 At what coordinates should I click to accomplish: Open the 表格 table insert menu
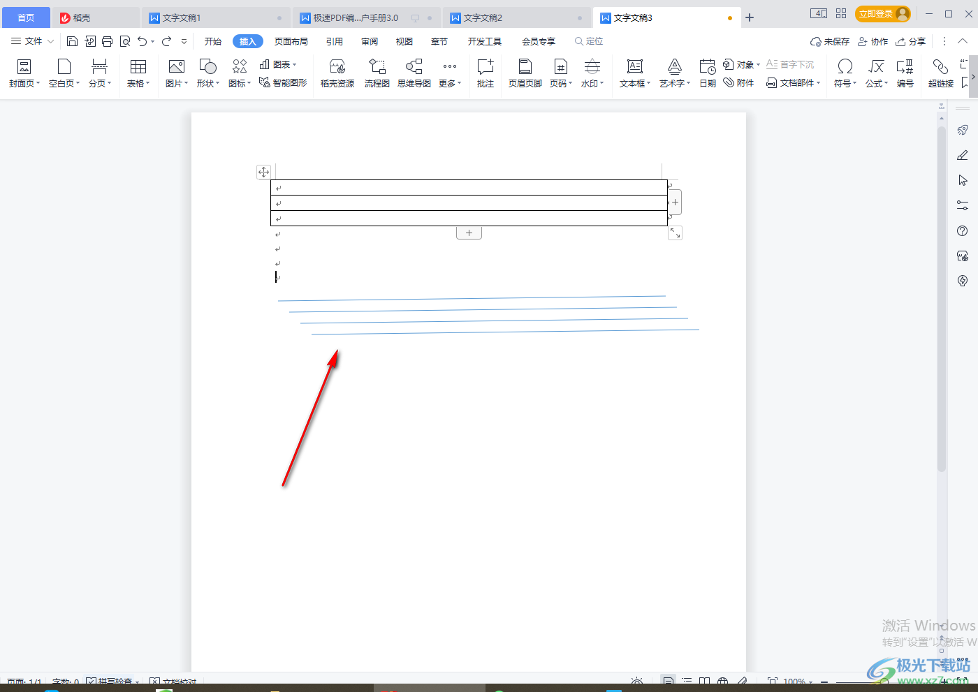138,73
